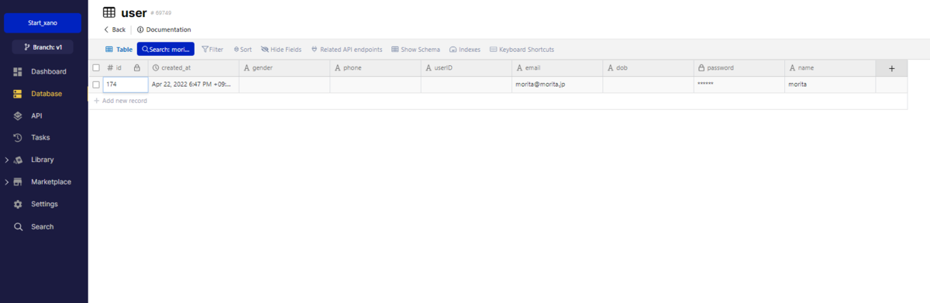Click the table icon beside user title
Screen dimensions: 930x303
pyautogui.click(x=109, y=12)
